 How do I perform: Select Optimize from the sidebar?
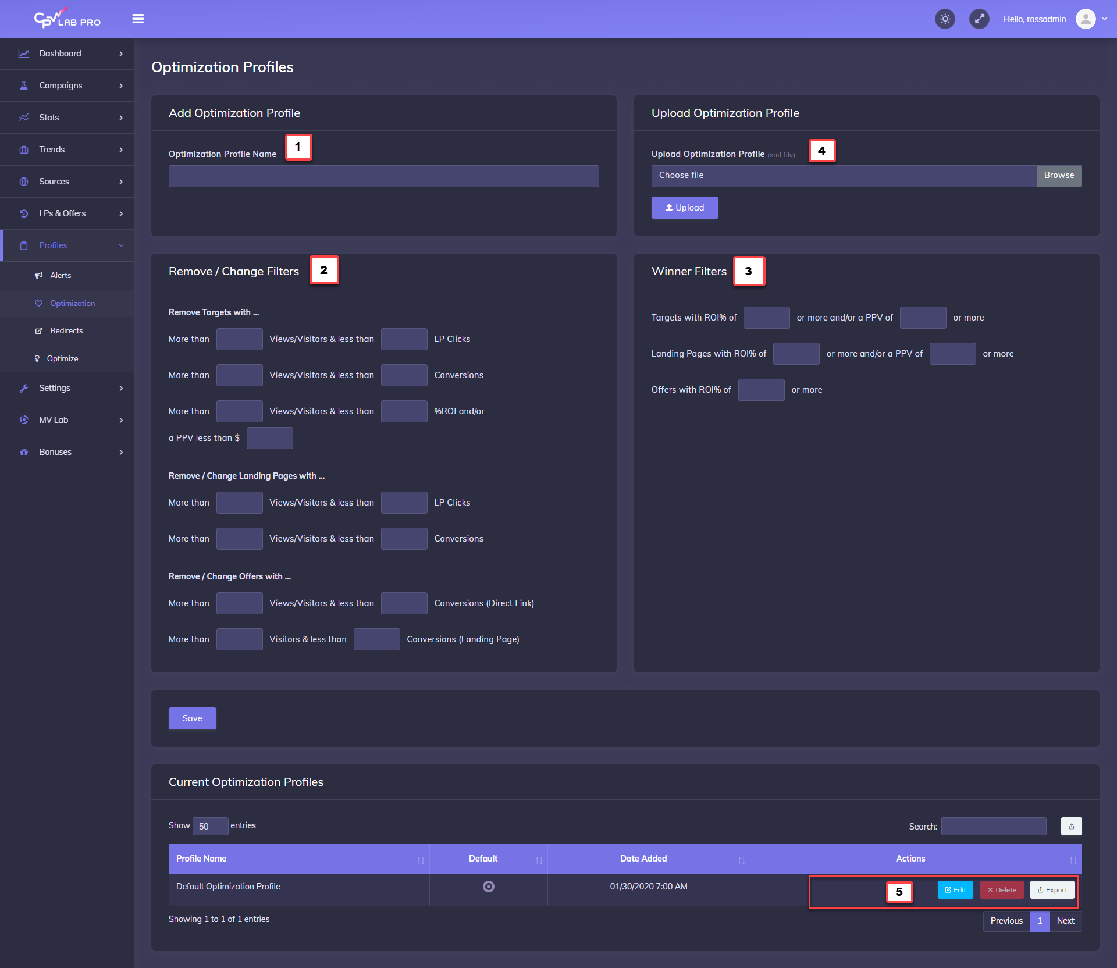tap(62, 358)
